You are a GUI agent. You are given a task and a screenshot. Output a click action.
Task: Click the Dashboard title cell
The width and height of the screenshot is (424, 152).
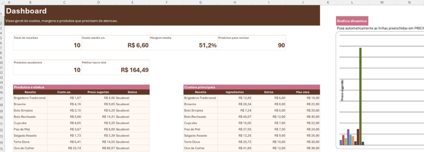pyautogui.click(x=26, y=11)
